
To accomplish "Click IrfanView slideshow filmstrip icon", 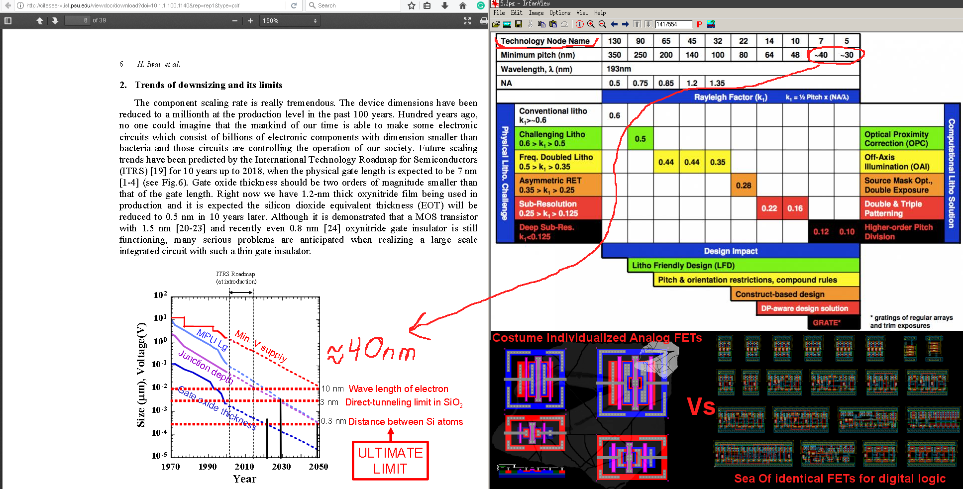I will click(x=507, y=24).
